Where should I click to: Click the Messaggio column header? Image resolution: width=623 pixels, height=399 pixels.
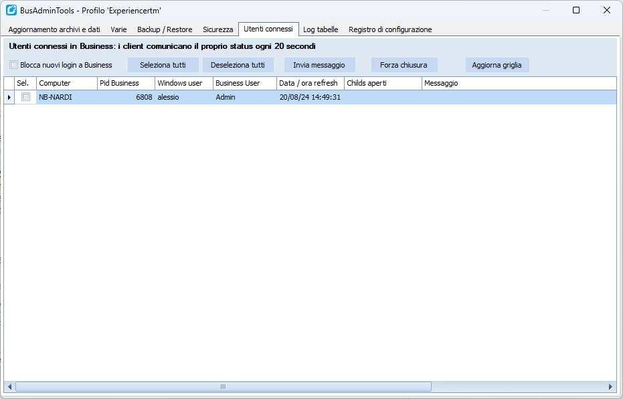pos(519,83)
